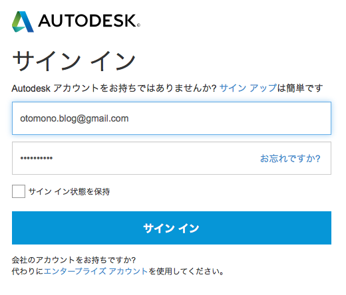Place cursor after gmail.com in the email field

[x=129, y=118]
